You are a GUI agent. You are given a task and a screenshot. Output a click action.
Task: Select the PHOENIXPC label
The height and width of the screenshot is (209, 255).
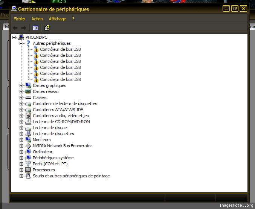pos(37,37)
